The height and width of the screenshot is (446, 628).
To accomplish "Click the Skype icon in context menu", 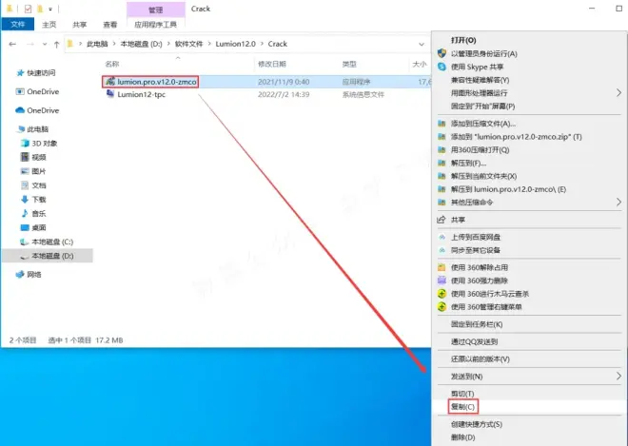I will click(442, 67).
